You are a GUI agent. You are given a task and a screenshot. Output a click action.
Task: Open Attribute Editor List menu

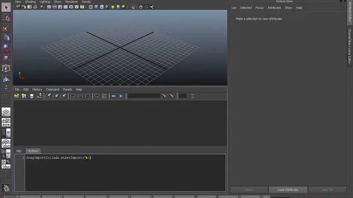coord(234,8)
